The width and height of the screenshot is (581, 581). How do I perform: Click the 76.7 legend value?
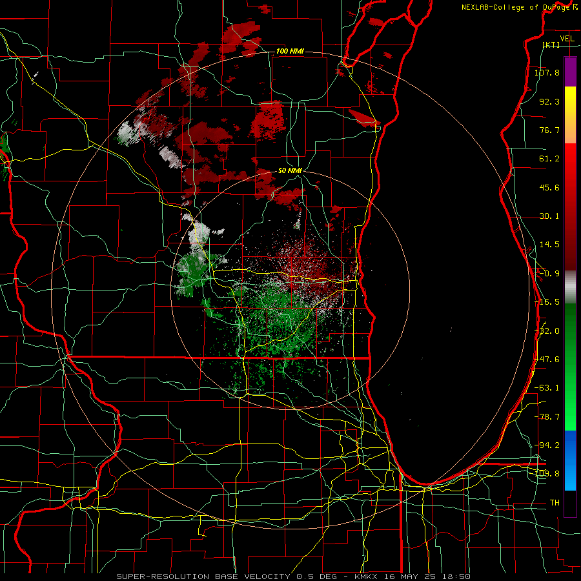click(549, 130)
